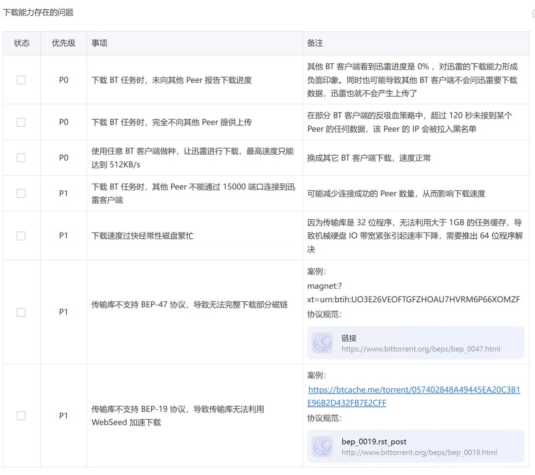Click the P1 cell in the BEP-19 row
The height and width of the screenshot is (475, 535).
point(64,416)
